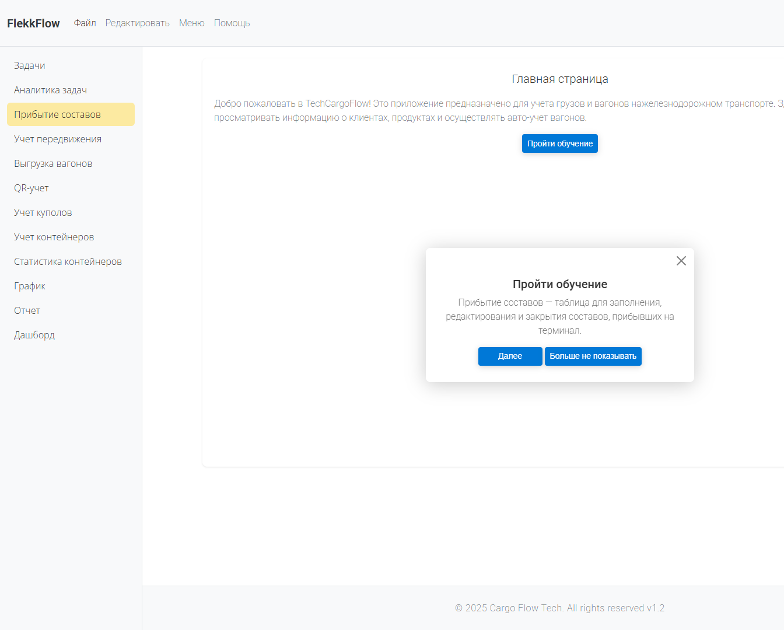The height and width of the screenshot is (630, 784).
Task: Open the Файл menu
Action: [85, 23]
